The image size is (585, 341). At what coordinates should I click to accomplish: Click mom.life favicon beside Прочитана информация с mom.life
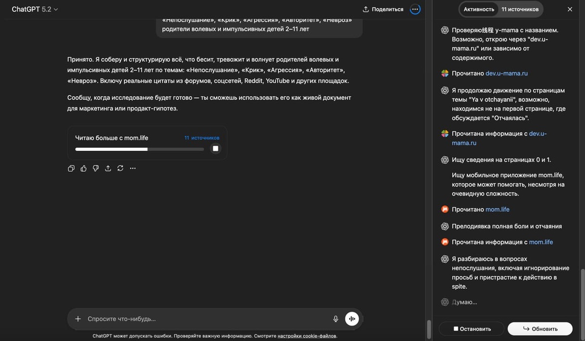tap(445, 242)
